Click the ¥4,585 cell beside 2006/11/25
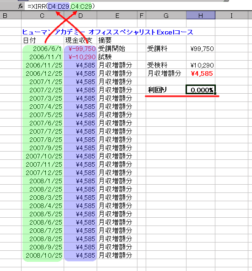 (80, 65)
